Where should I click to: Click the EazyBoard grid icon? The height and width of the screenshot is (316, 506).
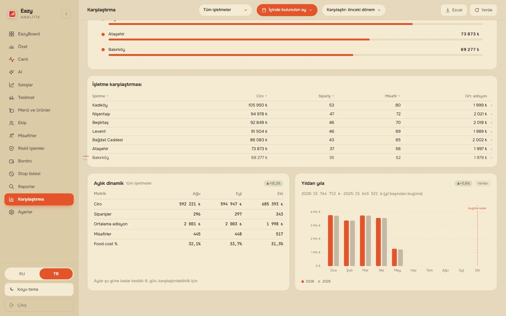(12, 34)
